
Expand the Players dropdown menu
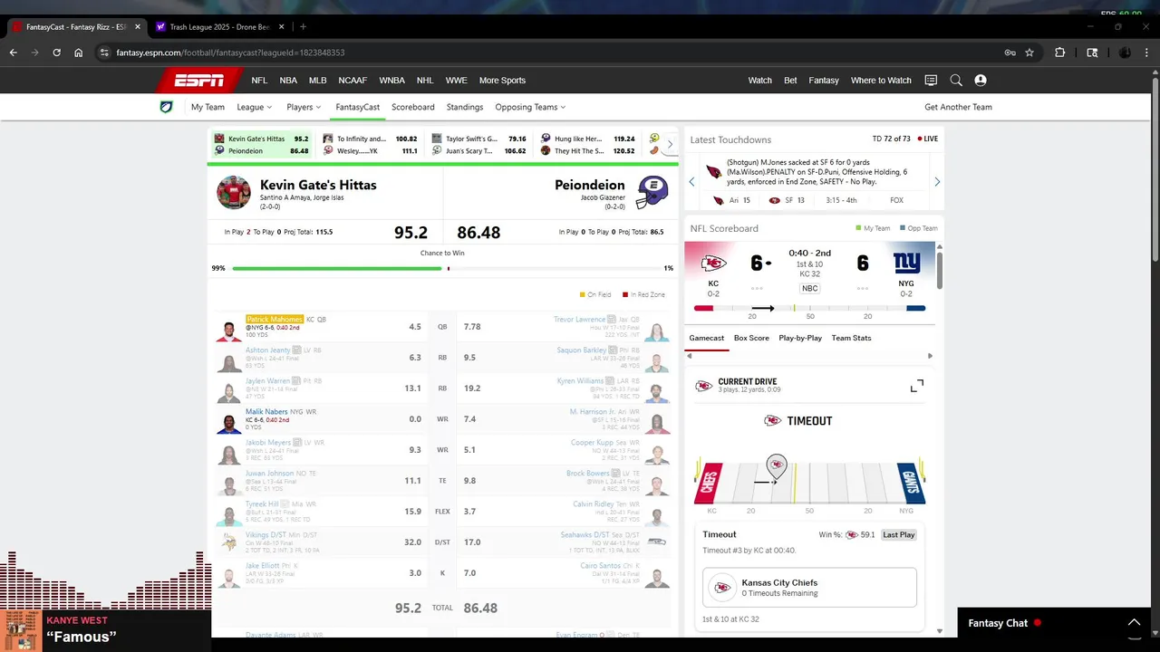click(x=304, y=107)
